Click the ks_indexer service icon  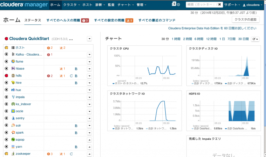click(x=13, y=104)
